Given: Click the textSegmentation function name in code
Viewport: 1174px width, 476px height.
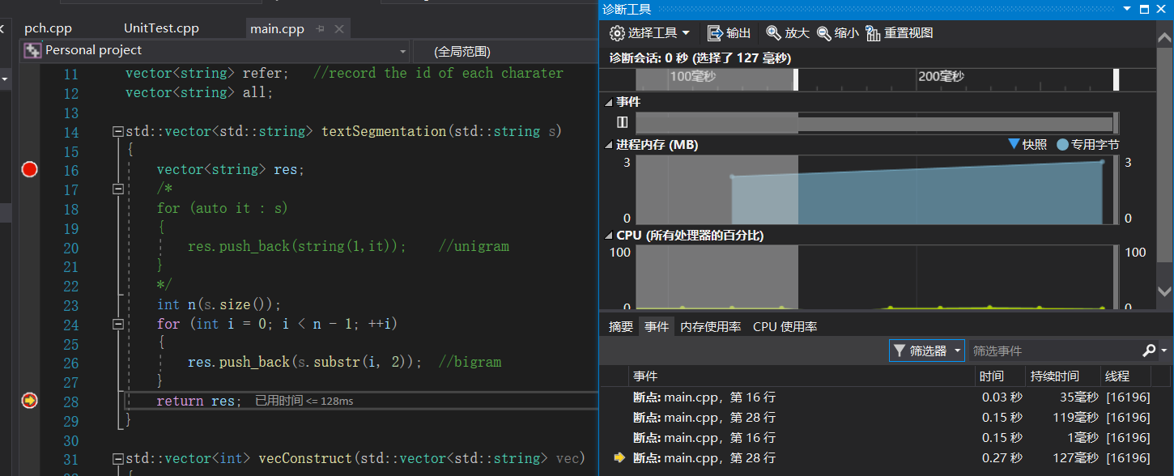Looking at the screenshot, I should tap(384, 131).
